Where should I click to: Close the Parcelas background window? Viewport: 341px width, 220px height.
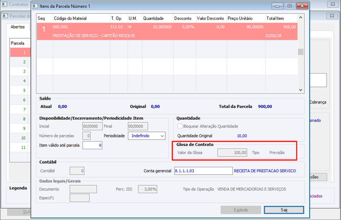(x=332, y=15)
